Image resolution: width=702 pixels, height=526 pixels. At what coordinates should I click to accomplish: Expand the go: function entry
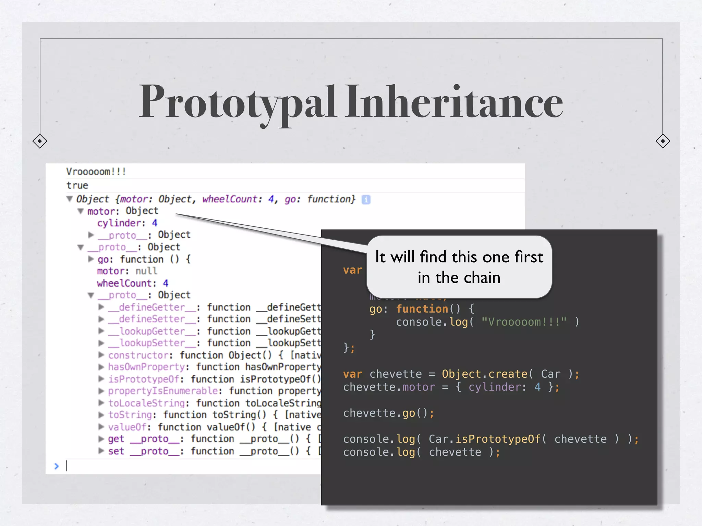(x=91, y=259)
